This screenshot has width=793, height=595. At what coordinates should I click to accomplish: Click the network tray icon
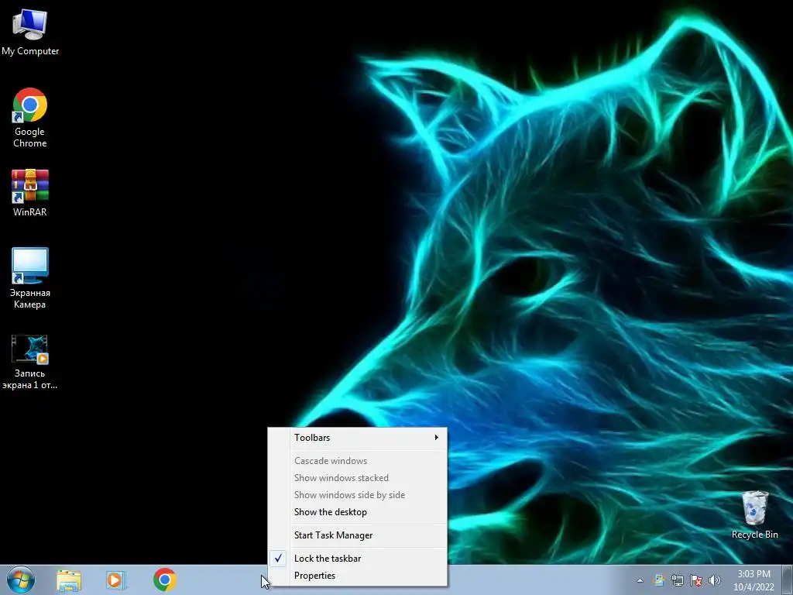[677, 580]
